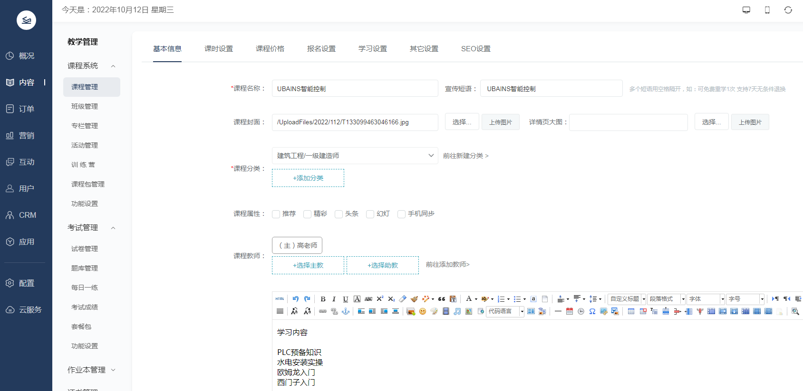Open the 建筑工程/一级建造师 category dropdown
The height and width of the screenshot is (391, 803).
click(x=355, y=156)
